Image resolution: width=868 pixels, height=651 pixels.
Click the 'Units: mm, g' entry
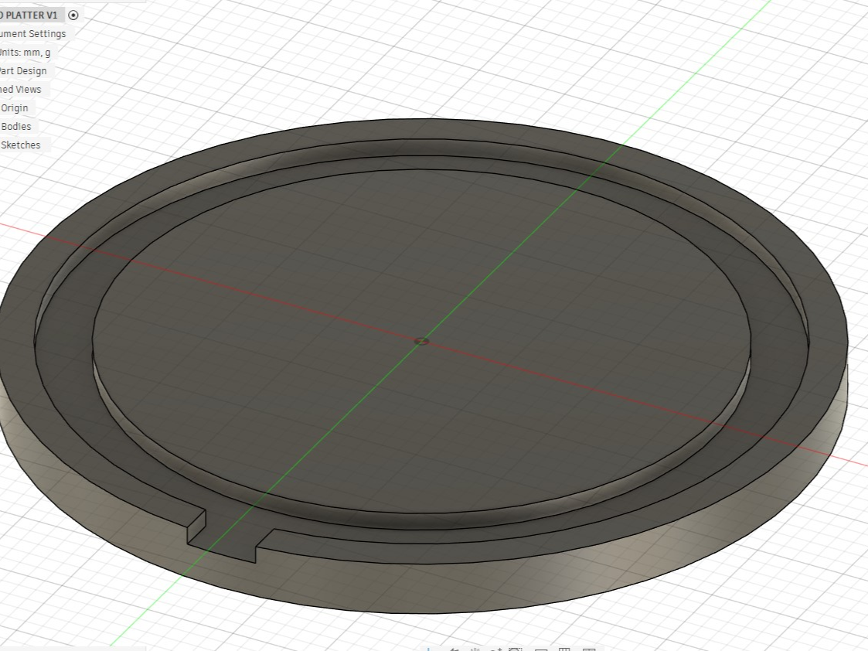(x=27, y=53)
